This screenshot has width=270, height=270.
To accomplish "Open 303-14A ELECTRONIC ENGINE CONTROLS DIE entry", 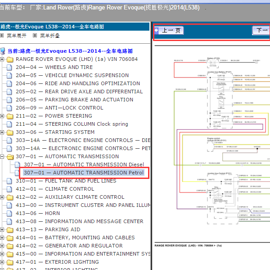I will (83, 140).
